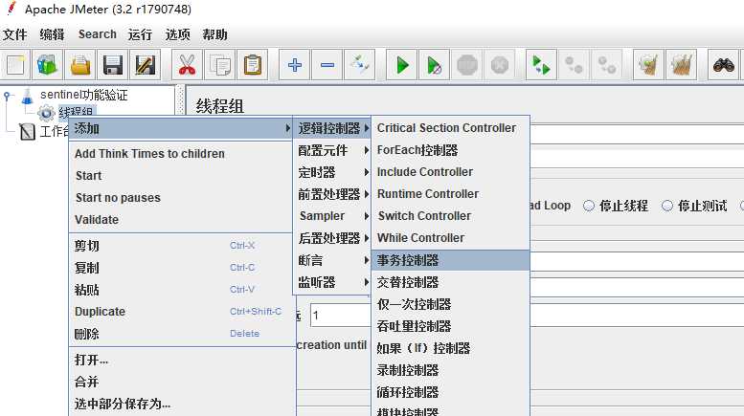The width and height of the screenshot is (744, 416).
Task: Click 删除 in context menu
Action: pos(182,334)
